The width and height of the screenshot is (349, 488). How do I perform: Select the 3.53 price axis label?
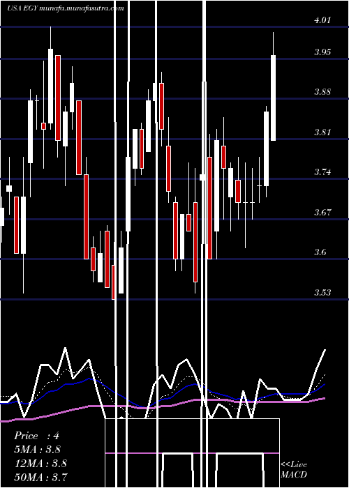pos(322,293)
